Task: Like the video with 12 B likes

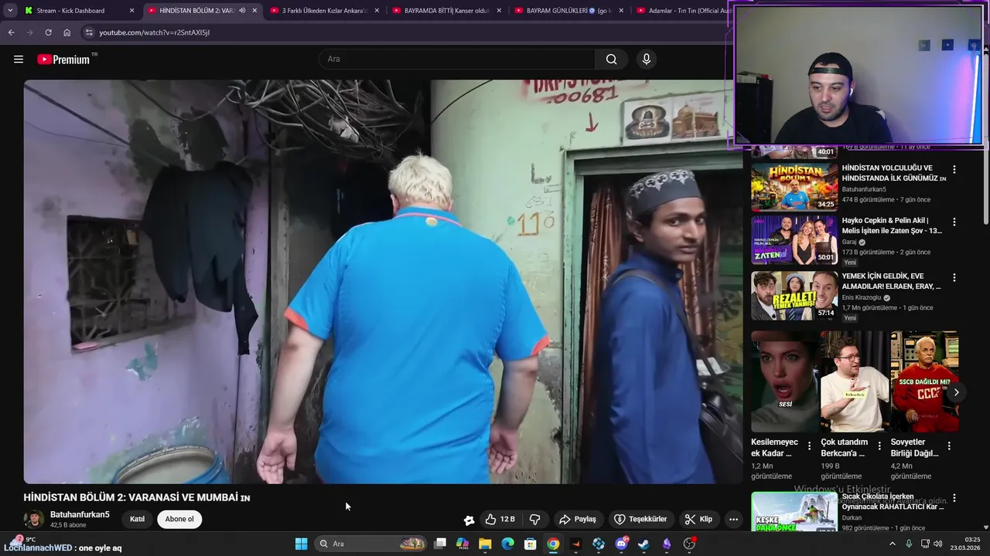Action: coord(500,519)
